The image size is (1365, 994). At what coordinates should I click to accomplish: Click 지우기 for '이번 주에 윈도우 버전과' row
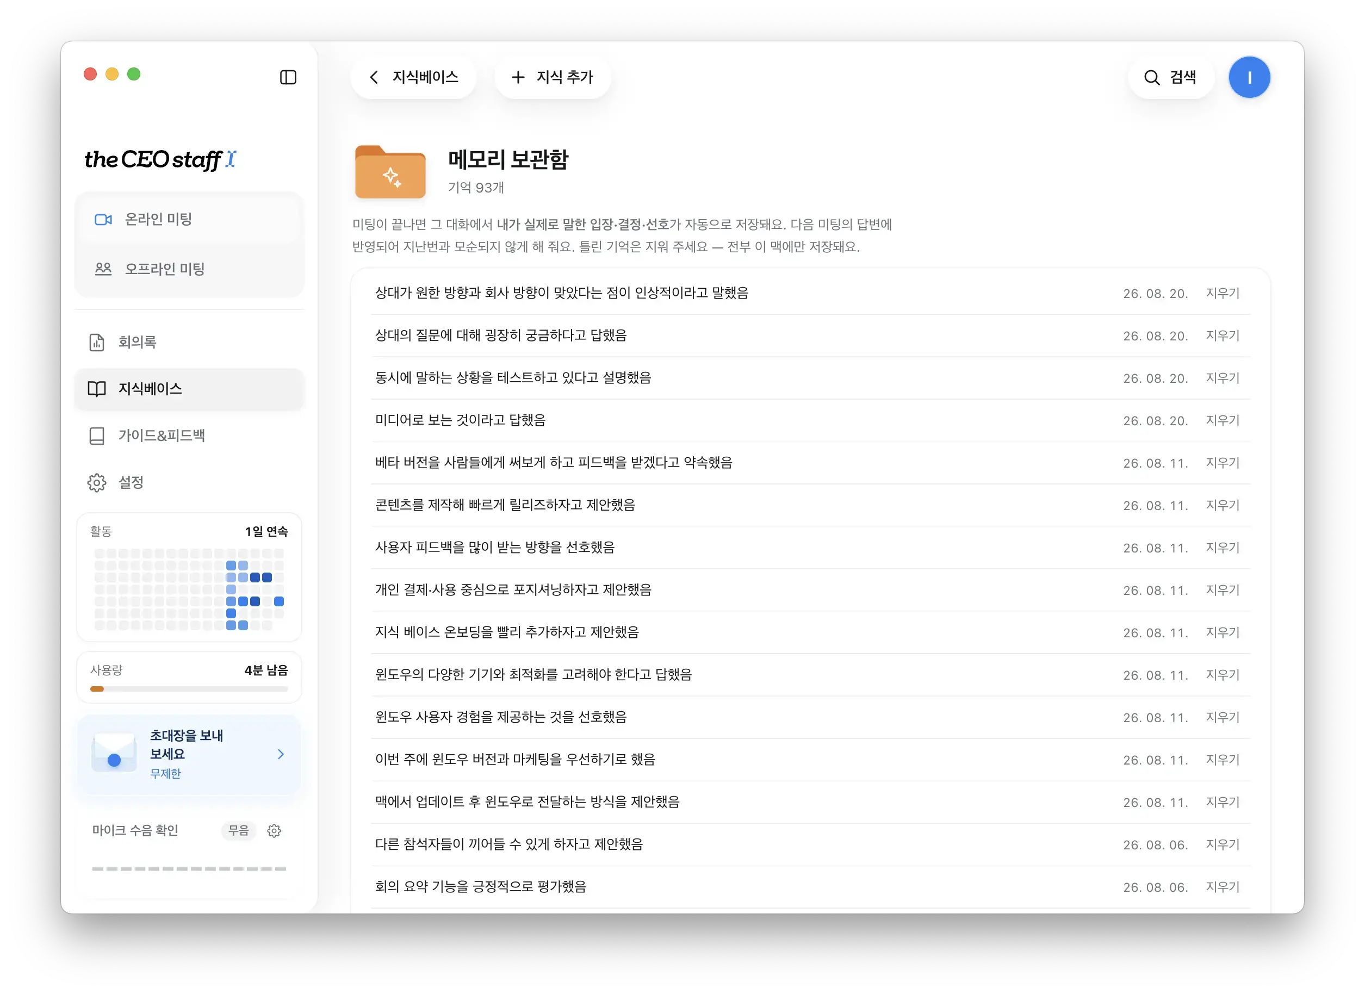point(1223,760)
